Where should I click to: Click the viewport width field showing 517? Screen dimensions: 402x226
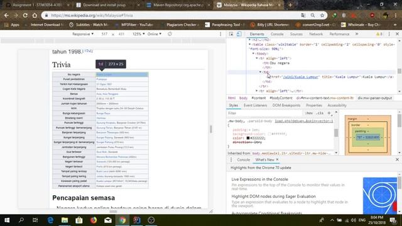[104, 34]
